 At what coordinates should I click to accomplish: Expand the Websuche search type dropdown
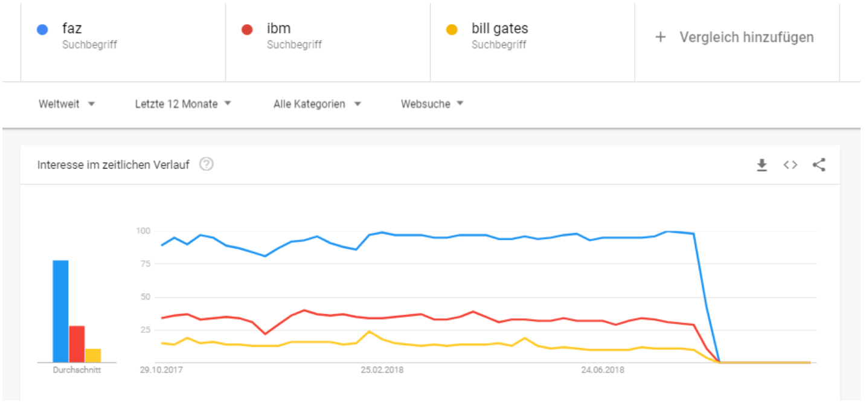432,104
